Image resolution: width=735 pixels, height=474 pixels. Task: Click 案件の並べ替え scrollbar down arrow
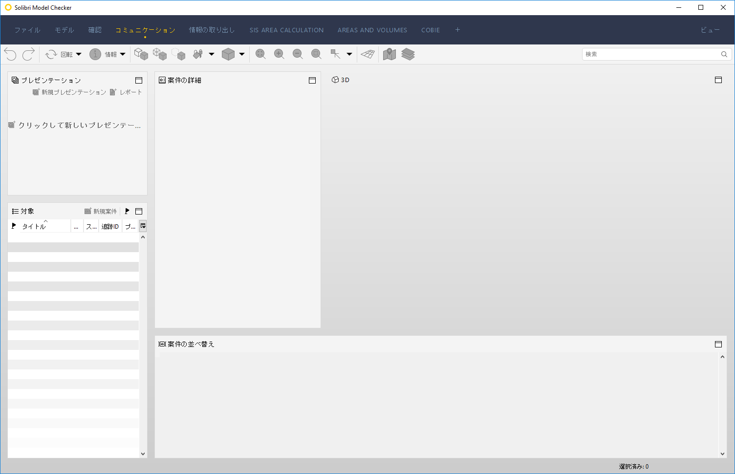(723, 454)
